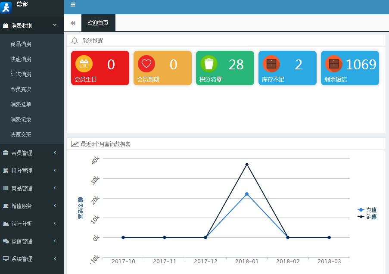Click the 会员充次 sidebar link
Image resolution: width=389 pixels, height=274 pixels.
21,89
